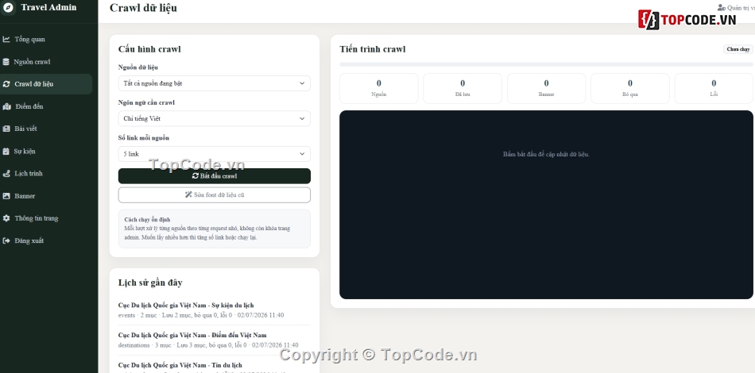Screen dimensions: 755x373
Task: Select Crawl dữ liệu in sidebar
Action: point(46,84)
